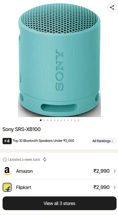Expand the All Rankings dropdown
The width and height of the screenshot is (118, 215).
[103, 141]
